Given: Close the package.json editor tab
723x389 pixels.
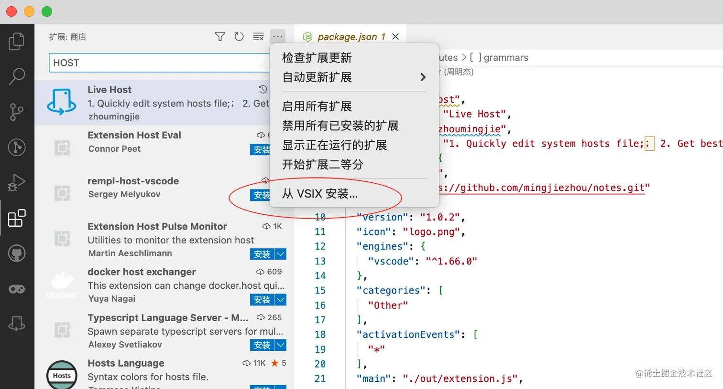Looking at the screenshot, I should point(395,37).
